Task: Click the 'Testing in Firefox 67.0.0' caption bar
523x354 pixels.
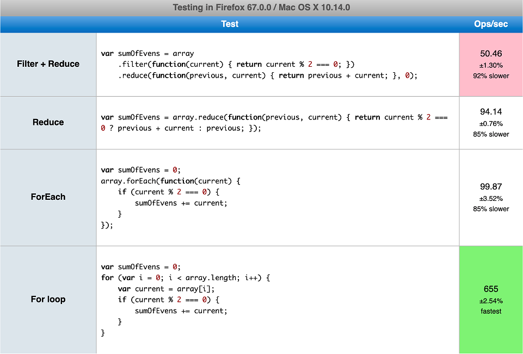Action: pyautogui.click(x=261, y=8)
